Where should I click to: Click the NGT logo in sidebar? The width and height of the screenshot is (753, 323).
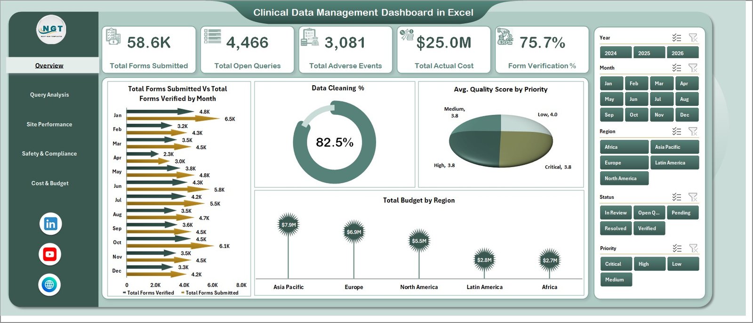pyautogui.click(x=51, y=30)
